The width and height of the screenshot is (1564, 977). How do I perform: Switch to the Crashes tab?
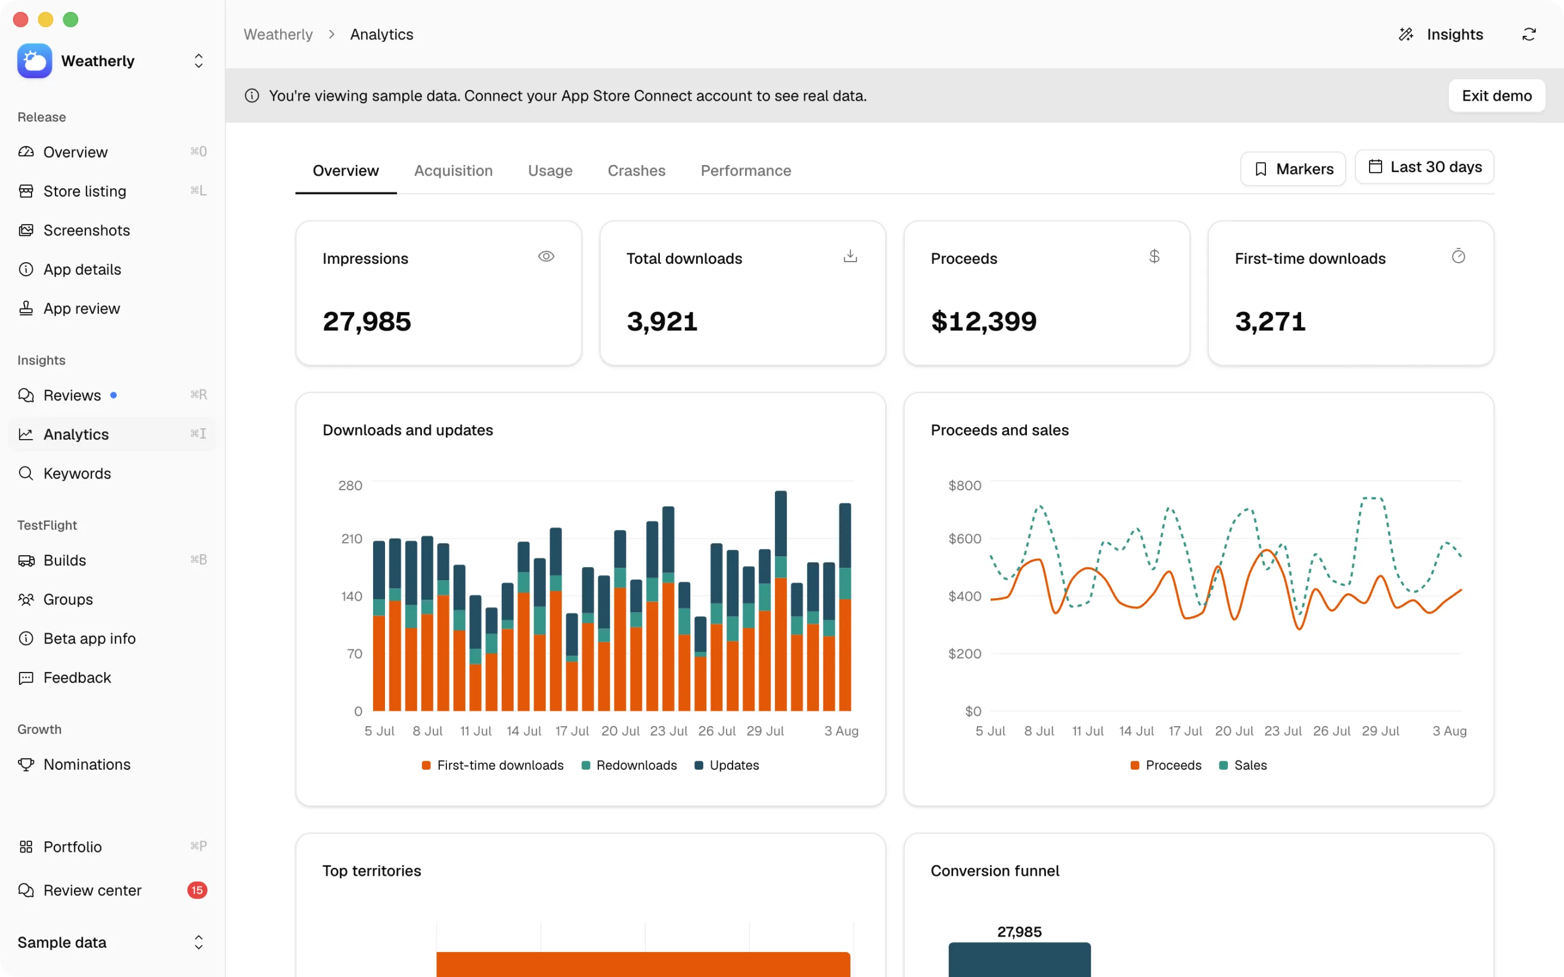[636, 170]
